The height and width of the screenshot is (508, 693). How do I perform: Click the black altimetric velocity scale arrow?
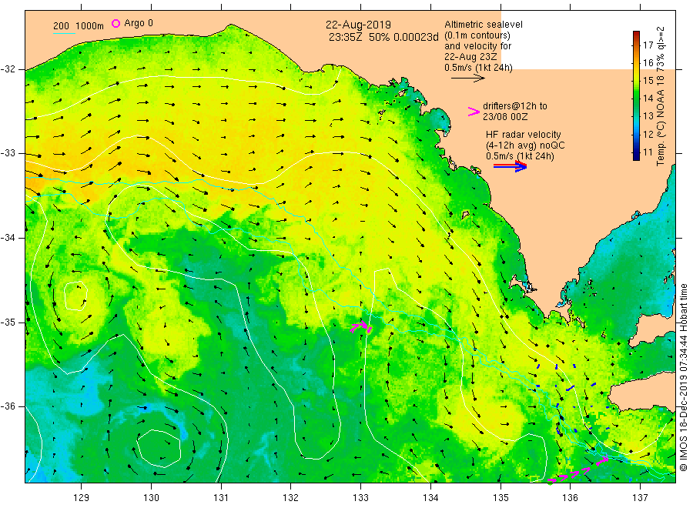pos(467,79)
